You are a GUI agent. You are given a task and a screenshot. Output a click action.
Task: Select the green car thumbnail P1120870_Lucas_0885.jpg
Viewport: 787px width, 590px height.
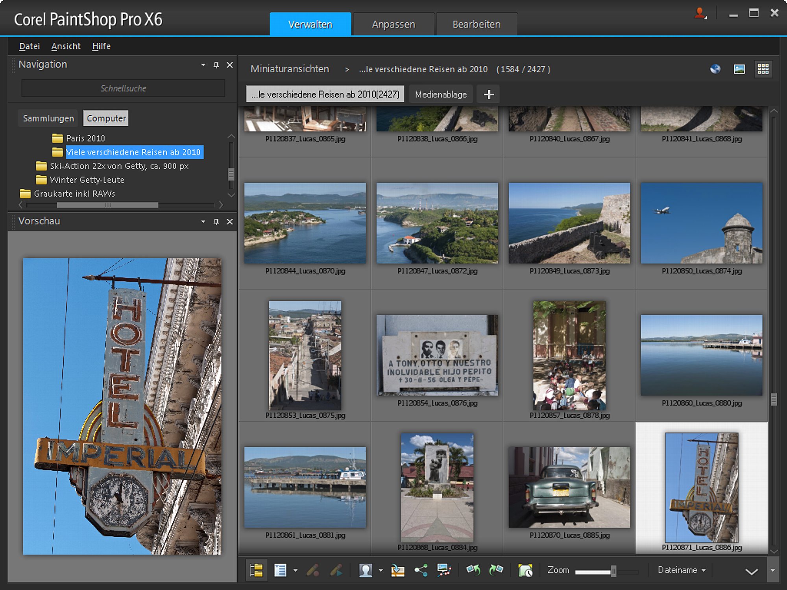(x=569, y=487)
